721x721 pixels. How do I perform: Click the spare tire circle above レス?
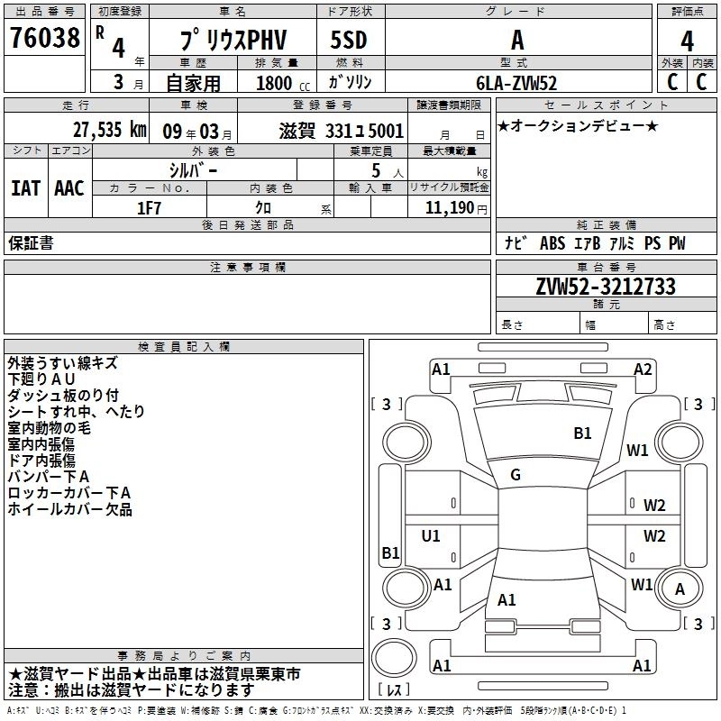click(x=394, y=658)
